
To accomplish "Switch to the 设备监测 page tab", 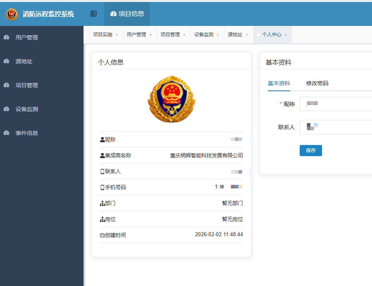I will [204, 35].
